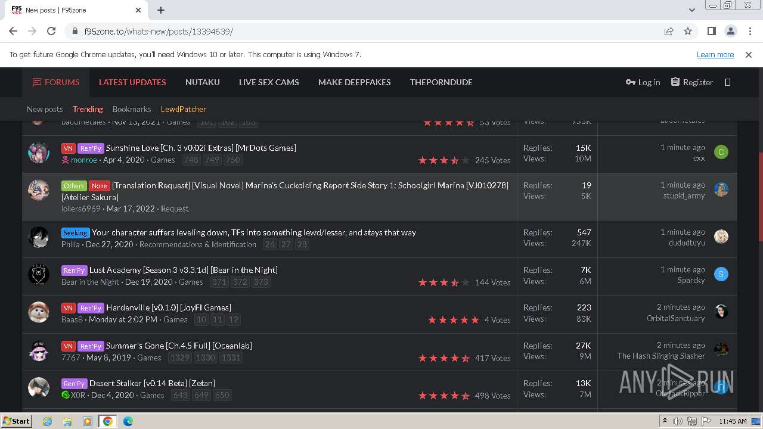Click Sparcky blue avatar icon
Screen dimensions: 763x429
721,274
